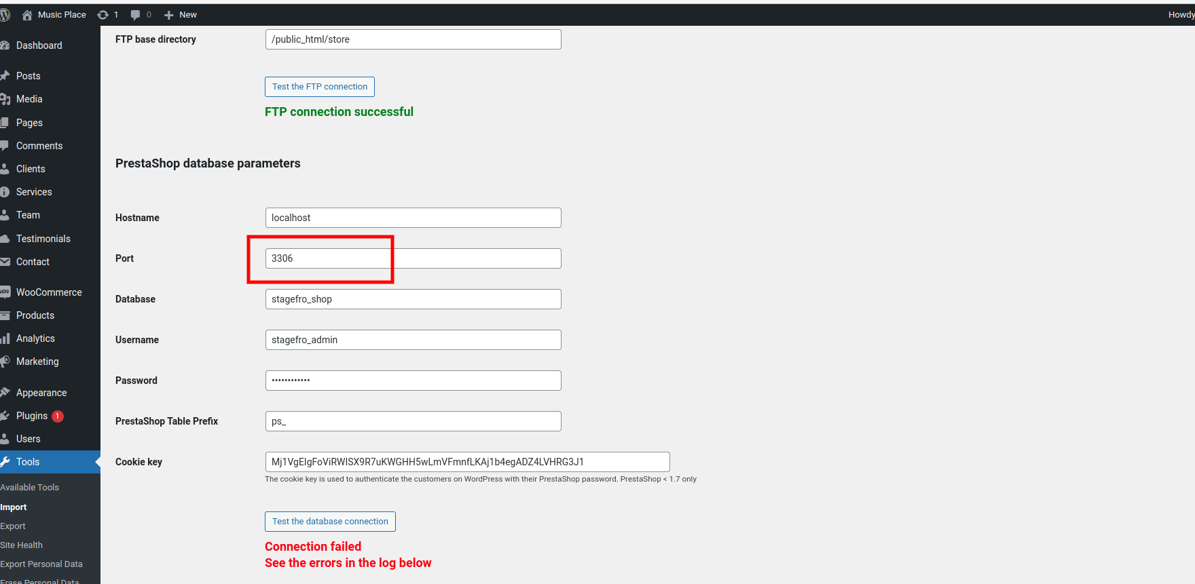Click the PrestaShop Table Prefix field
The width and height of the screenshot is (1195, 584).
(x=413, y=421)
